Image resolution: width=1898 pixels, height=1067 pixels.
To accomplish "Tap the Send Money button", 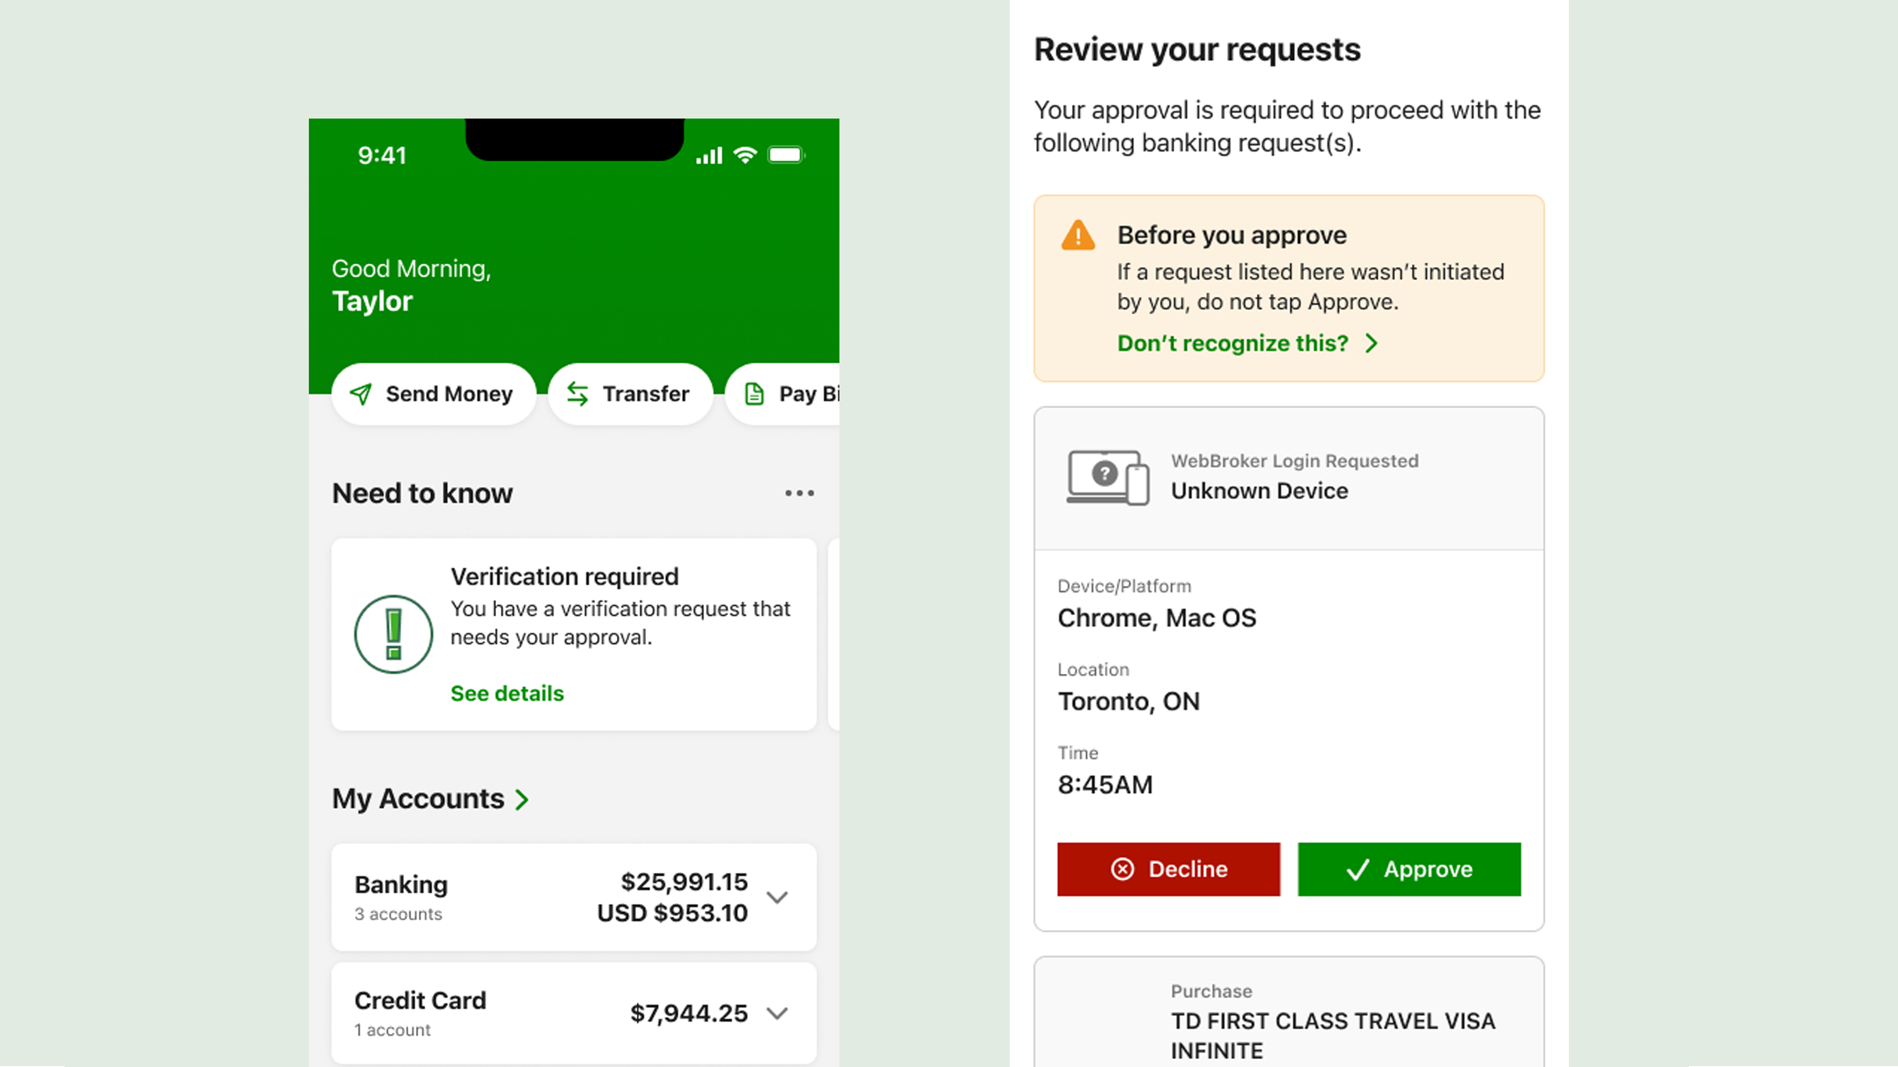I will click(433, 394).
